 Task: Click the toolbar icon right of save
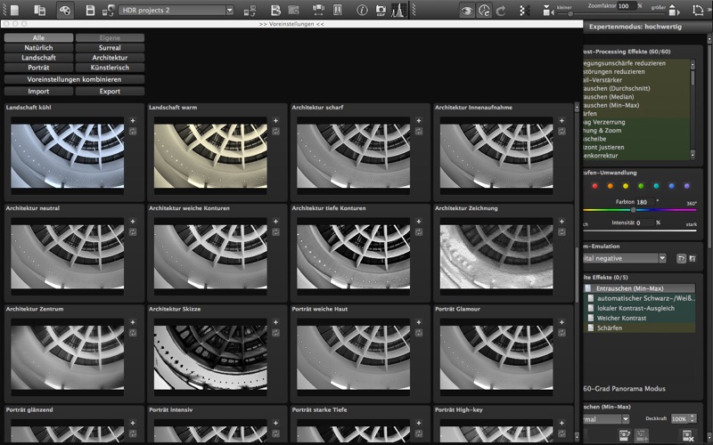[108, 10]
